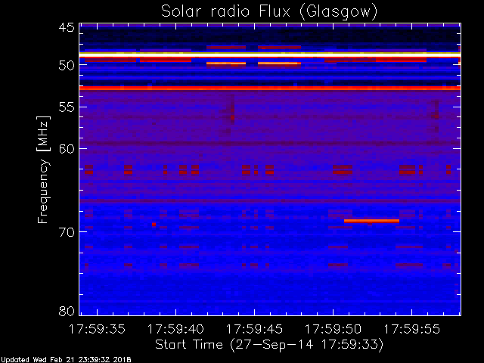
Task: Click the '17:59:55' time tick label
Action: pyautogui.click(x=411, y=329)
